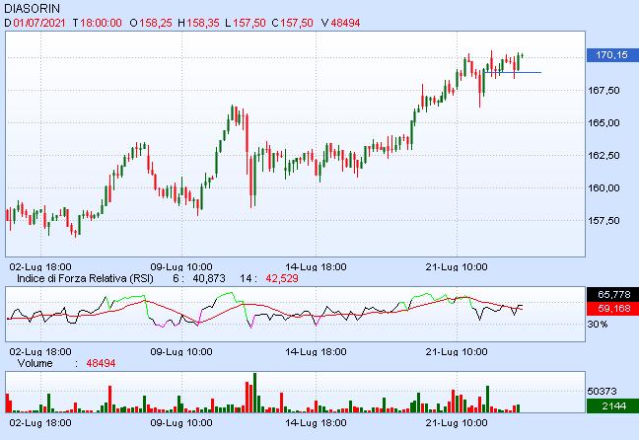The image size is (639, 440).
Task: Click the Volume panel label
Action: coord(35,363)
